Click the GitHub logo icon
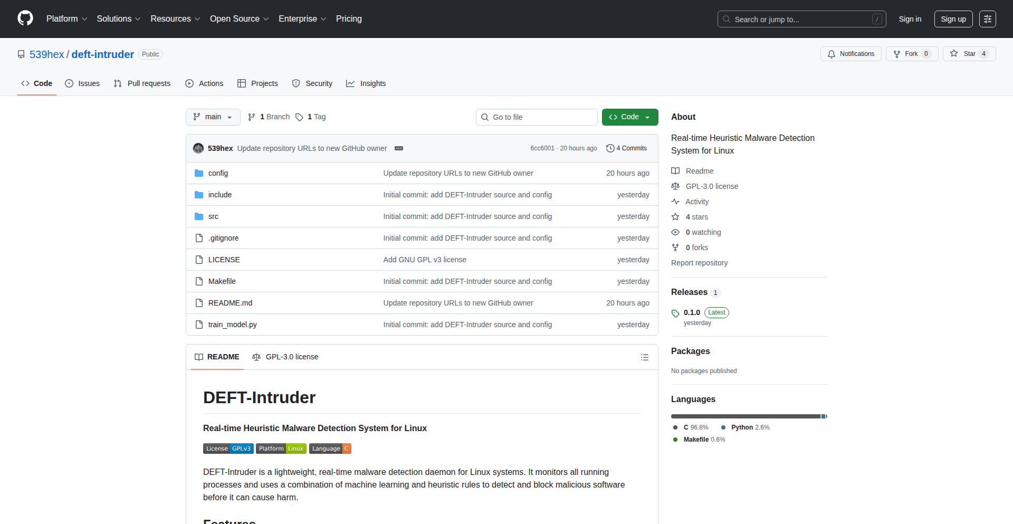 tap(24, 18)
